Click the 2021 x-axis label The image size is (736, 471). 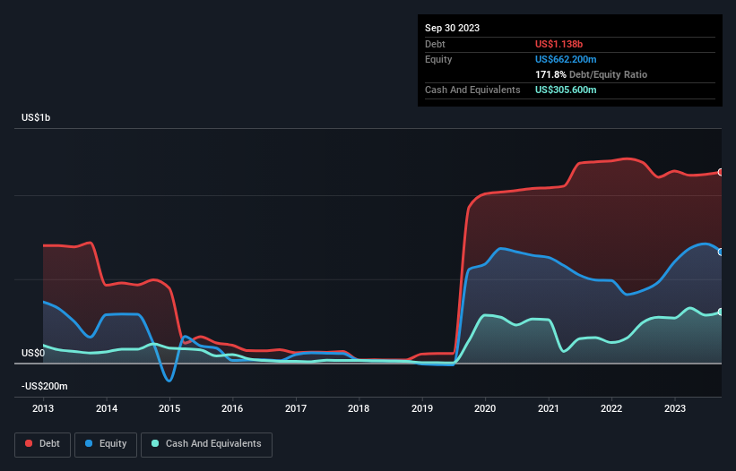(x=549, y=408)
